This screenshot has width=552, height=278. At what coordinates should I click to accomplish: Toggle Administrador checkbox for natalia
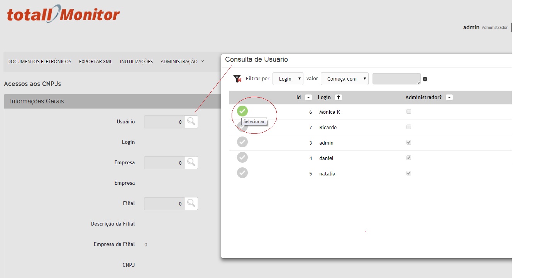(409, 173)
